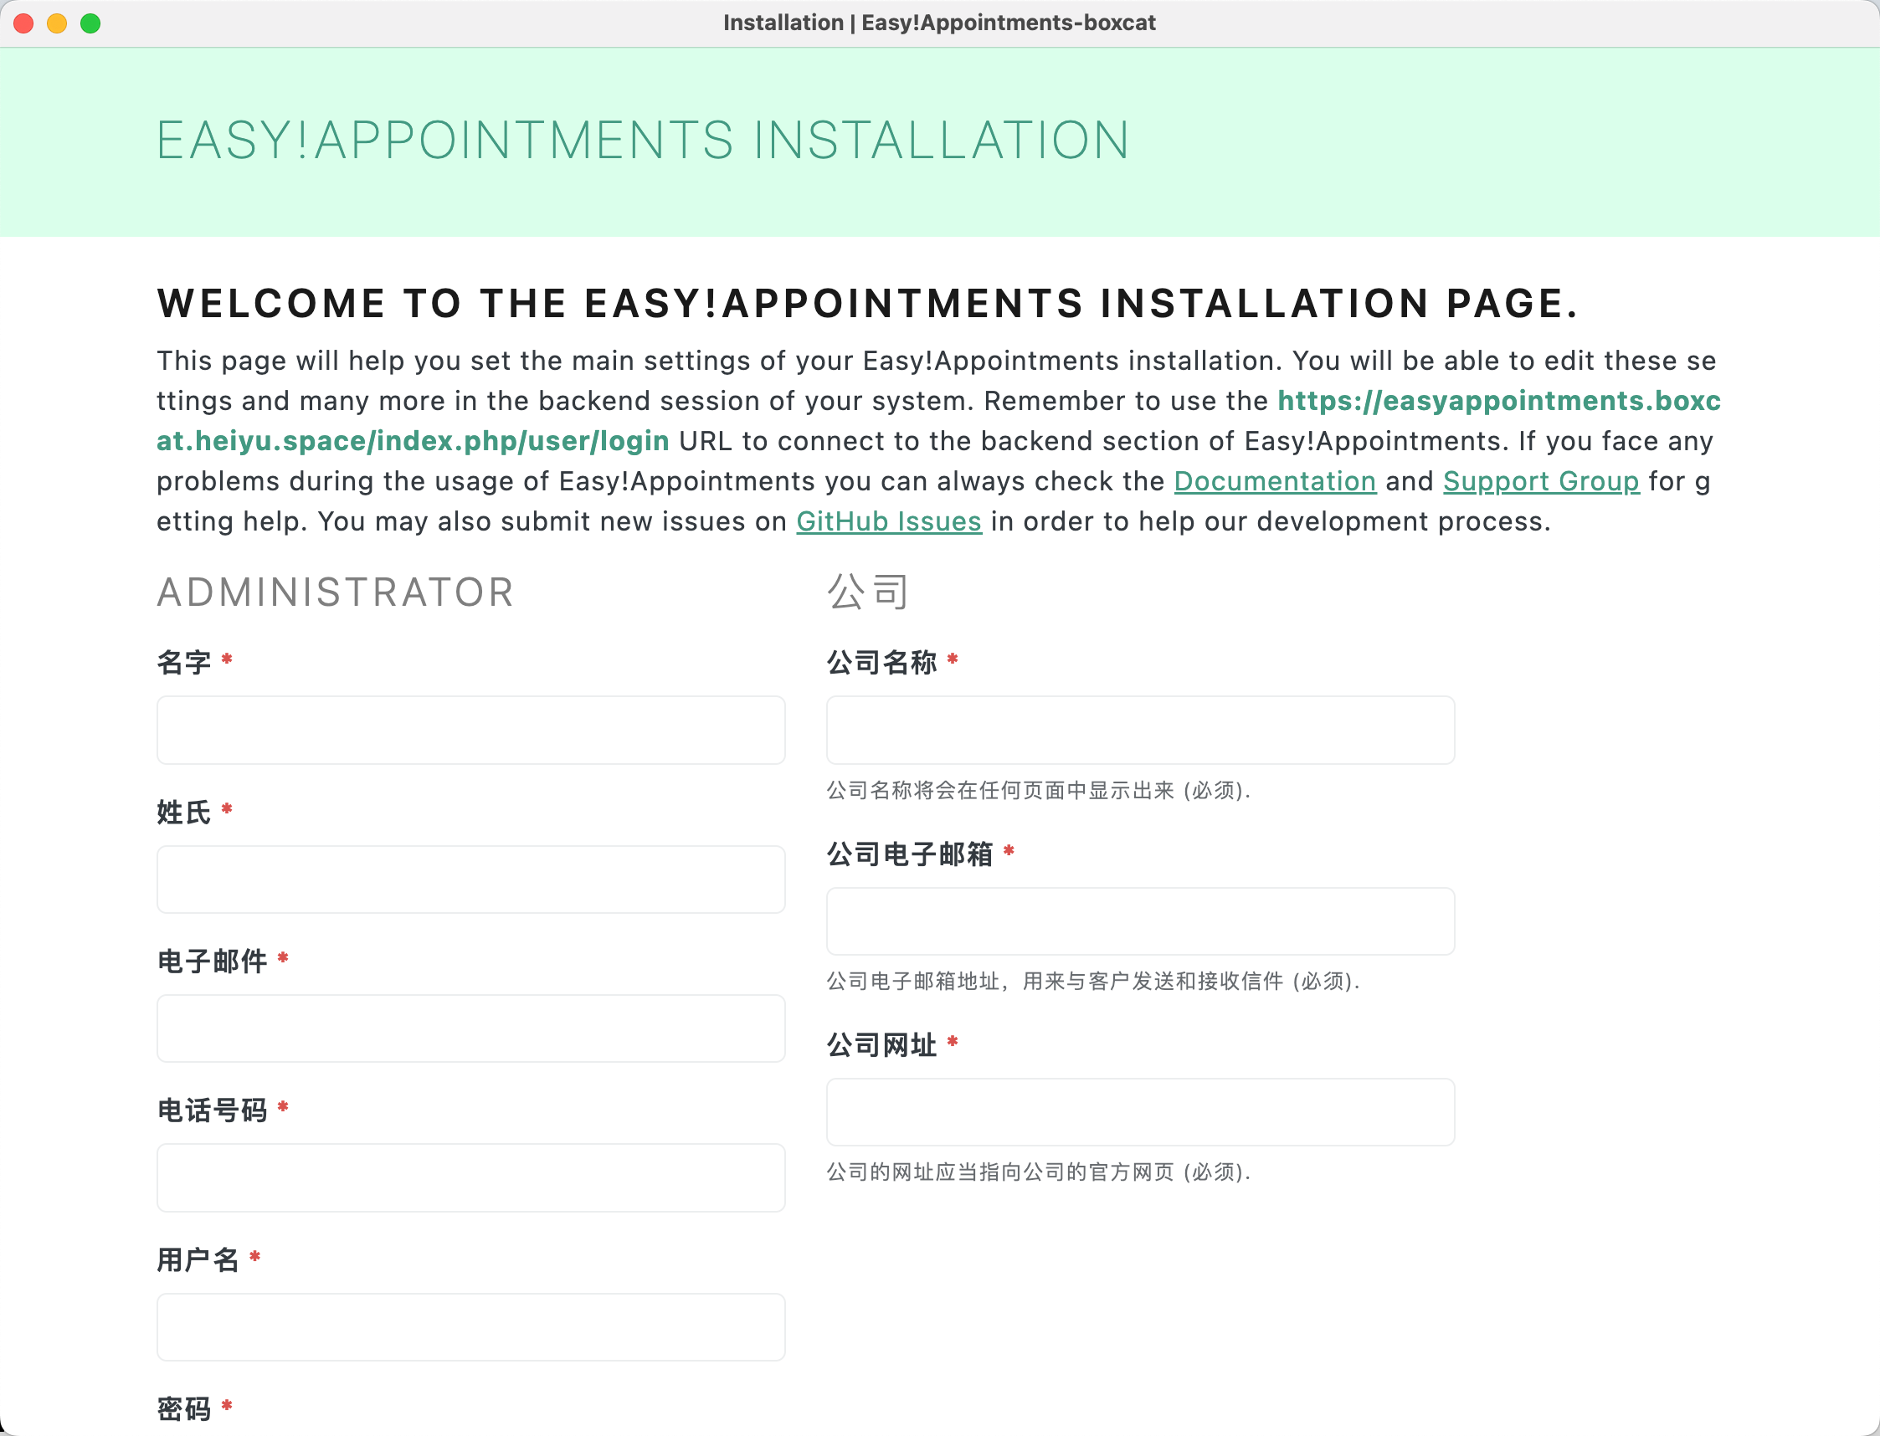Click the 公司电子邮箱 hint text below its field

[x=1093, y=981]
